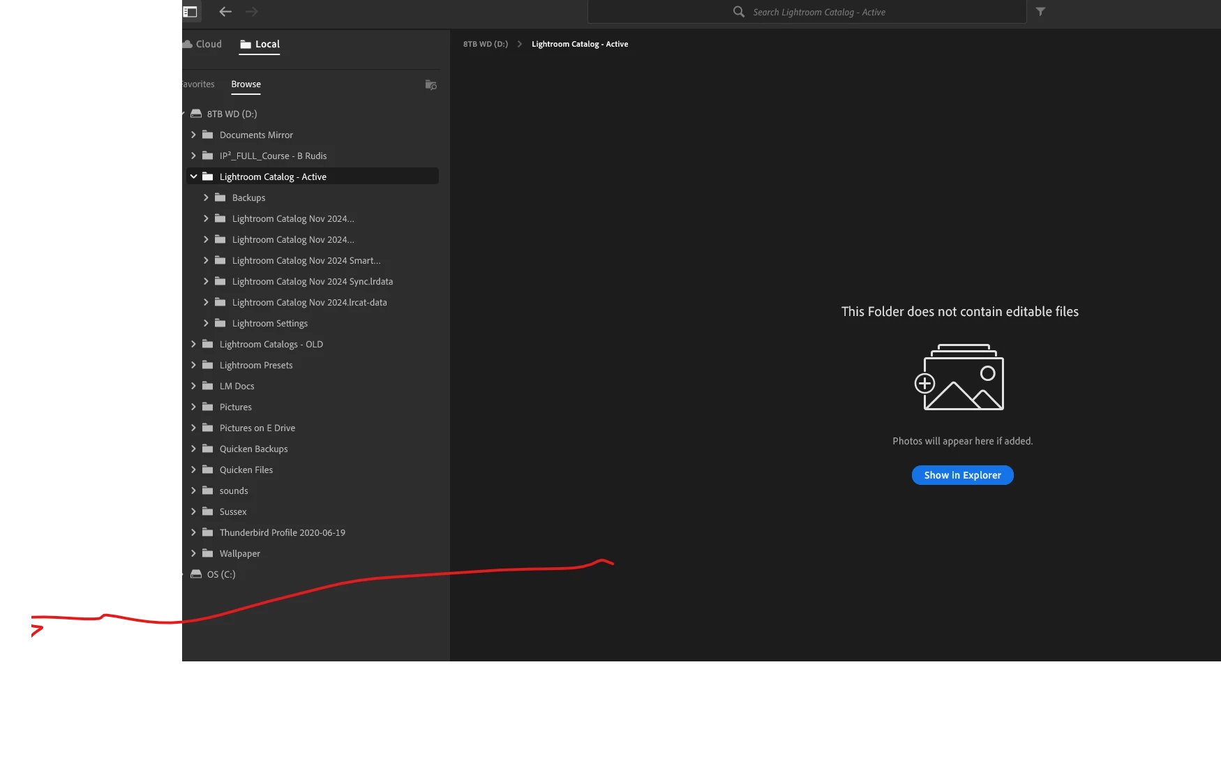Open the Favorites tab
Screen dimensions: 1221x773
pyautogui.click(x=198, y=84)
